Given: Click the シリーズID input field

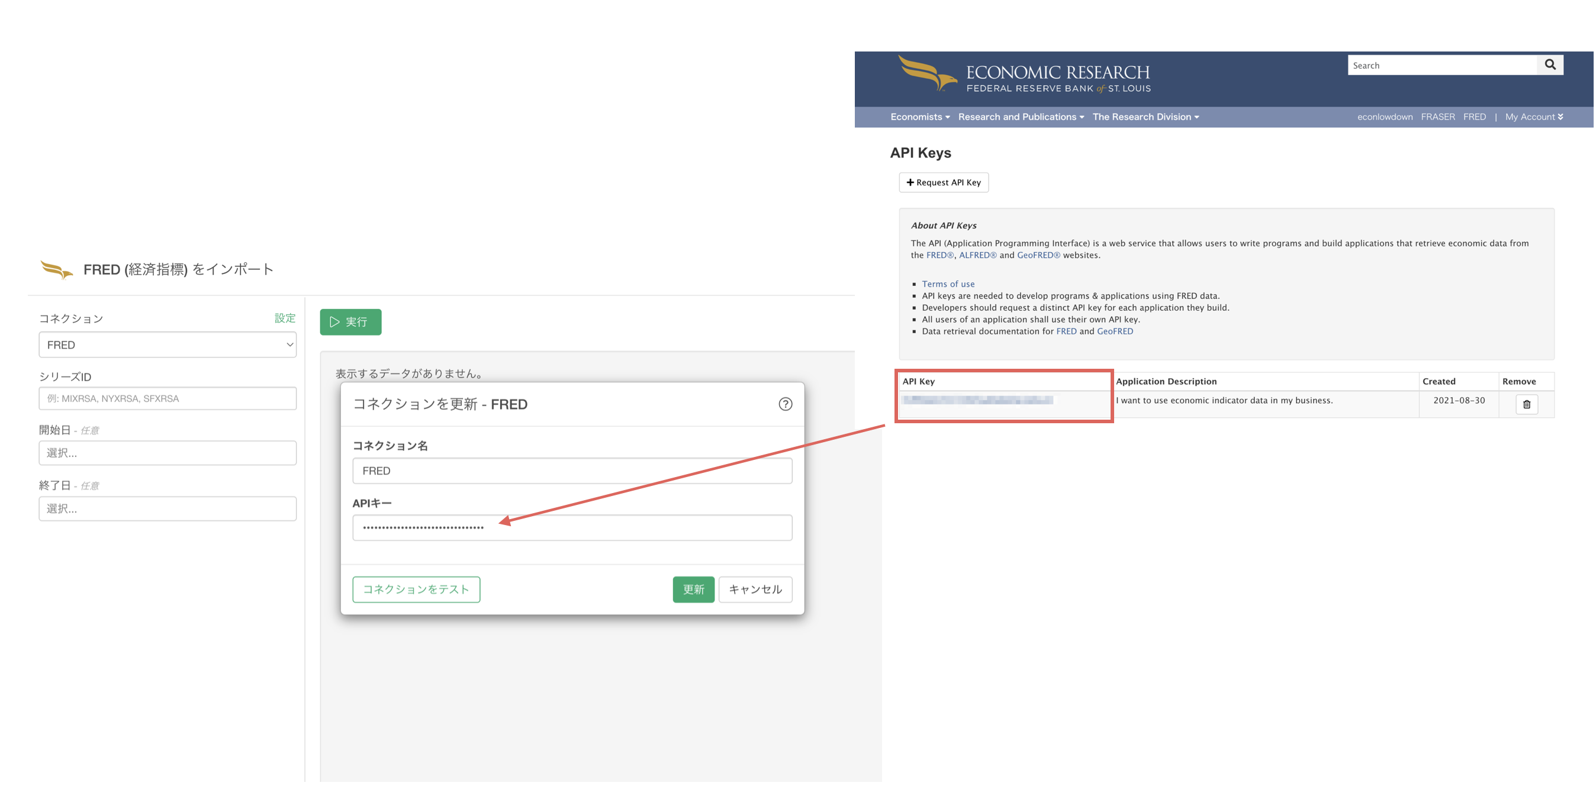Looking at the screenshot, I should point(168,398).
